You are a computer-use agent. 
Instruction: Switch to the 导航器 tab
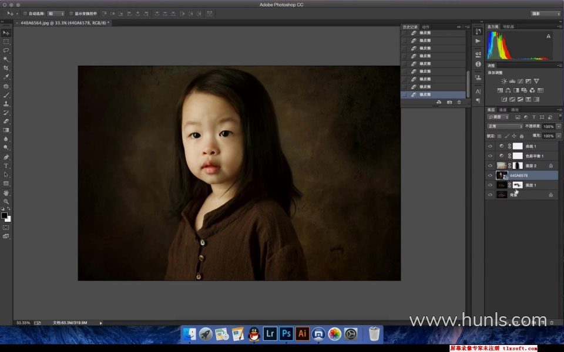[508, 27]
